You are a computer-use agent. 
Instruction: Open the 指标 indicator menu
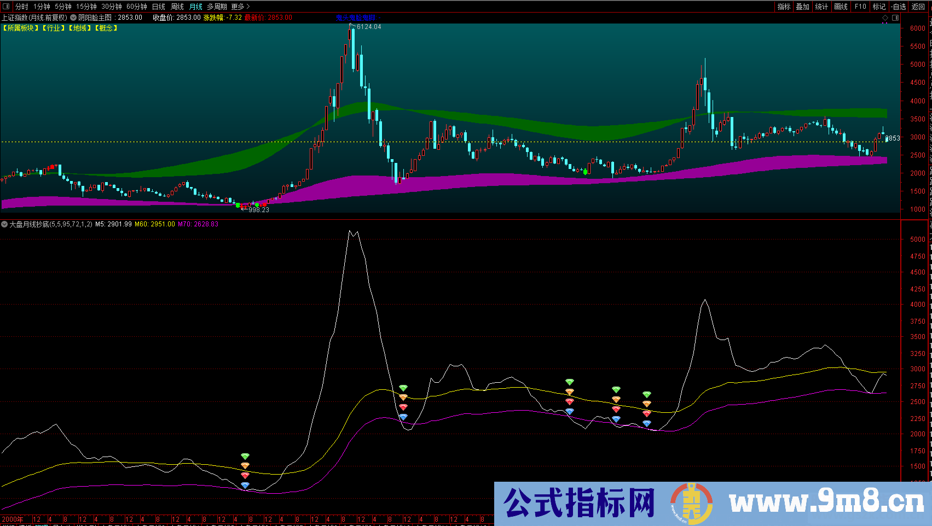coord(784,7)
